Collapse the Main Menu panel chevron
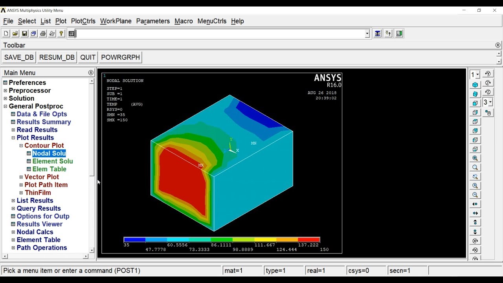This screenshot has height=283, width=503. 91,73
